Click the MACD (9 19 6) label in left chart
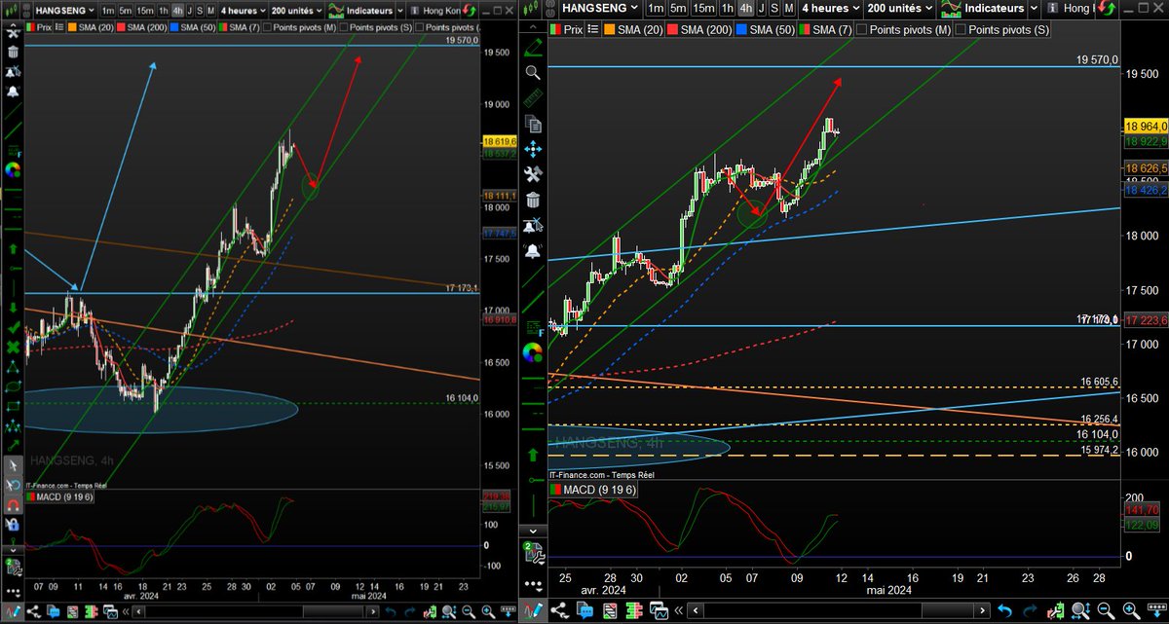 point(64,497)
